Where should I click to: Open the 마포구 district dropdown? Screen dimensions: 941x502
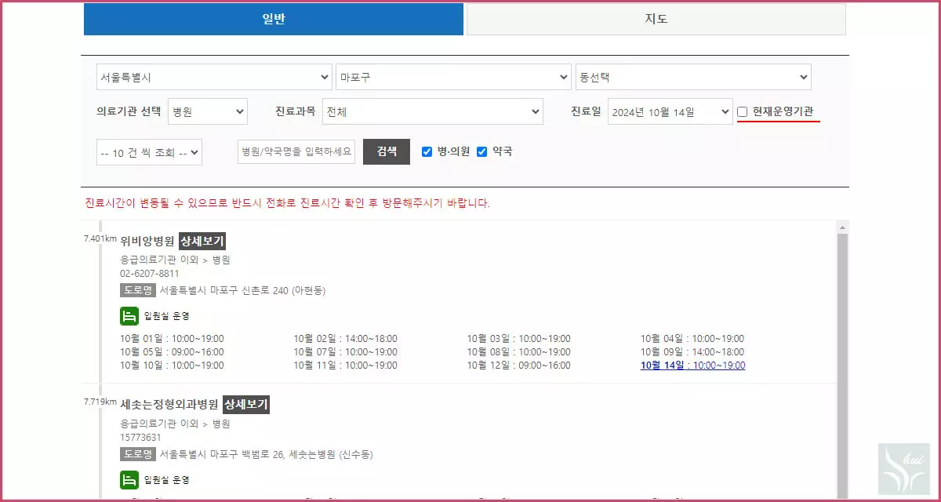(452, 77)
